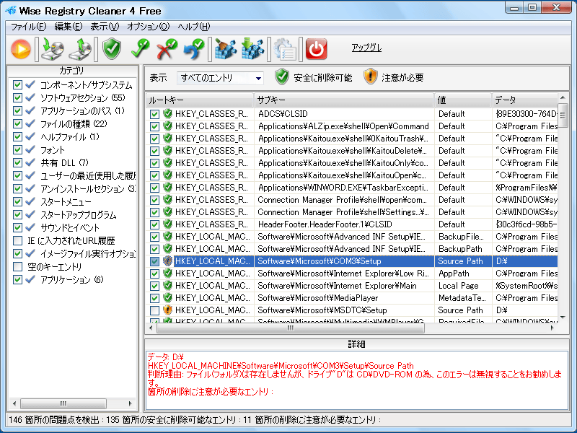Click the green shield checkmark toolbar icon
577x433 pixels.
tap(112, 49)
